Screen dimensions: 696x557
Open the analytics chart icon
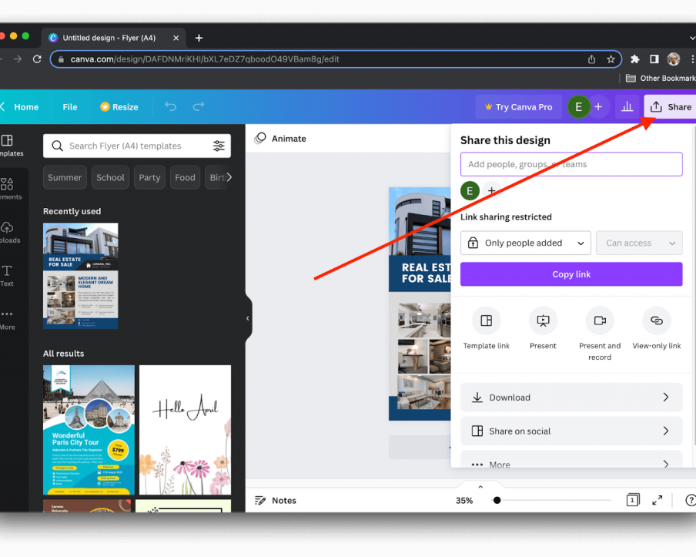[627, 107]
